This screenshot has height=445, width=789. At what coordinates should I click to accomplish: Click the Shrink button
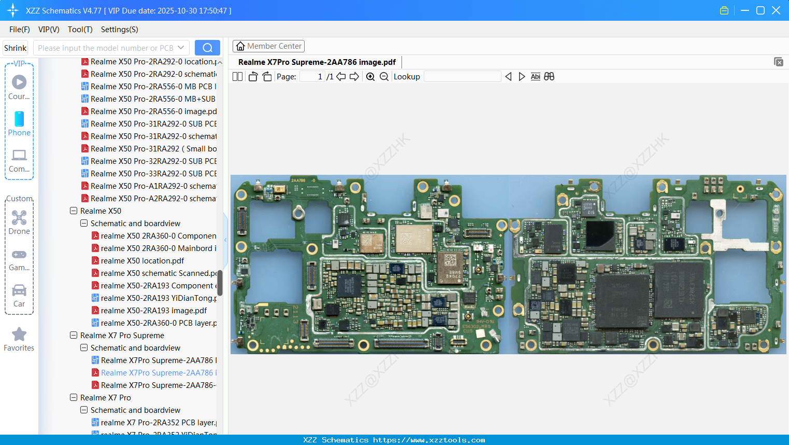pos(16,48)
